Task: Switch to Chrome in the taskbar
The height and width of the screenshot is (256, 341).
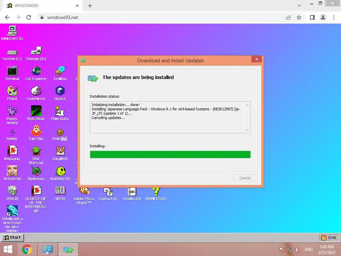Action: (x=27, y=249)
